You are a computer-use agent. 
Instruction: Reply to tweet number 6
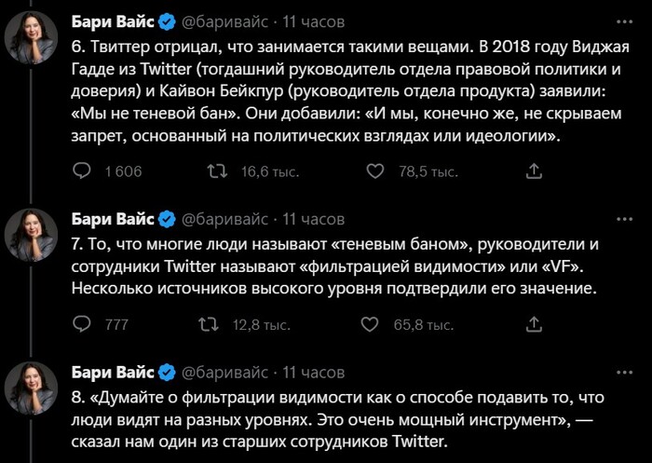coord(82,171)
